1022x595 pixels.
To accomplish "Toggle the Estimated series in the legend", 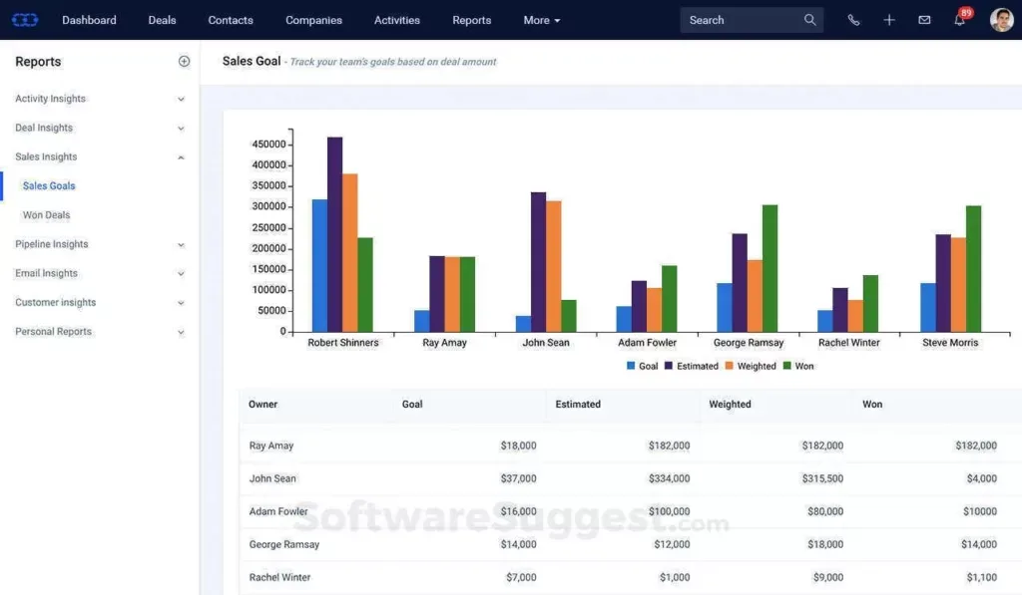I will [x=694, y=366].
